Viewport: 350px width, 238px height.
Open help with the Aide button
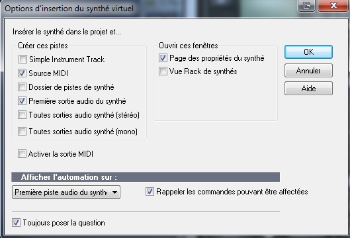(308, 89)
